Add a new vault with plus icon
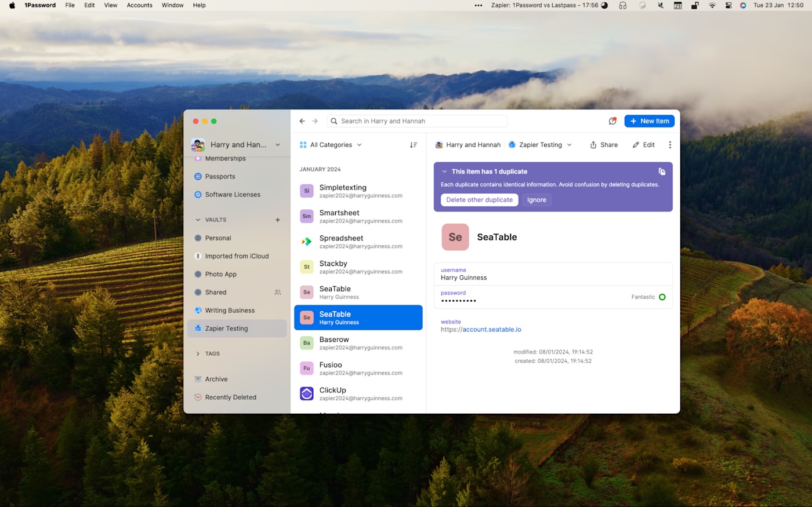Image resolution: width=812 pixels, height=507 pixels. [278, 220]
